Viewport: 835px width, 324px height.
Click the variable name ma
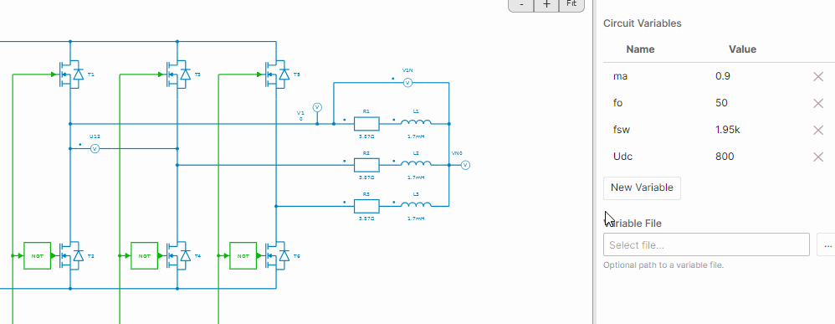[620, 76]
